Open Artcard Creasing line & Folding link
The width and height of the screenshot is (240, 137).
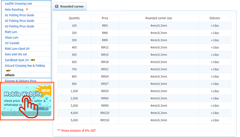(x=25, y=66)
